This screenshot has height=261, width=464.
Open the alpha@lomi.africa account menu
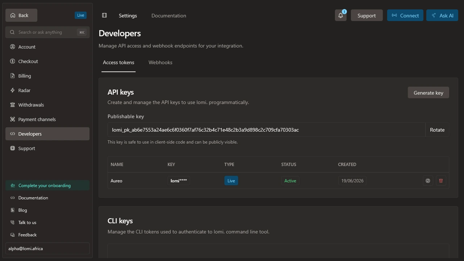47,249
